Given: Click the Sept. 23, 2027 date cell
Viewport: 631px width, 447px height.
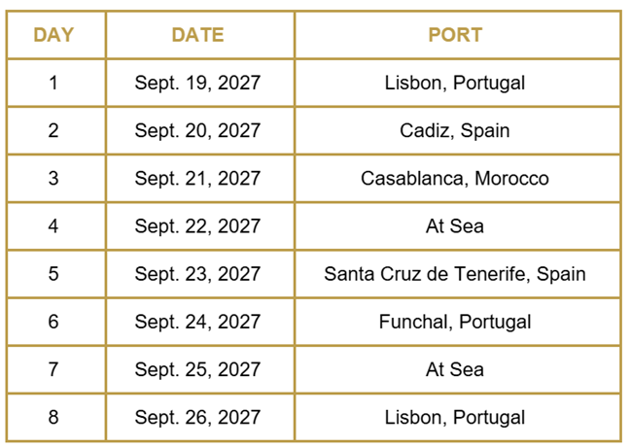Looking at the screenshot, I should (197, 274).
